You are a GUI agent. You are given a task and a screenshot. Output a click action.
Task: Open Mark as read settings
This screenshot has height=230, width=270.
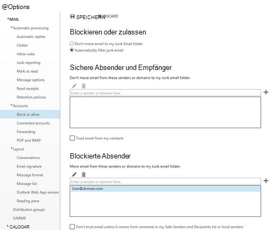27,72
